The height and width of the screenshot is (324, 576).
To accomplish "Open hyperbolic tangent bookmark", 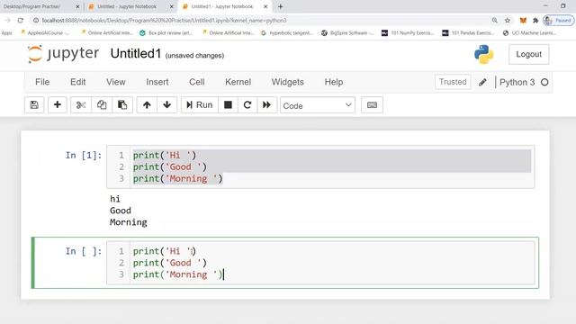I will [287, 33].
